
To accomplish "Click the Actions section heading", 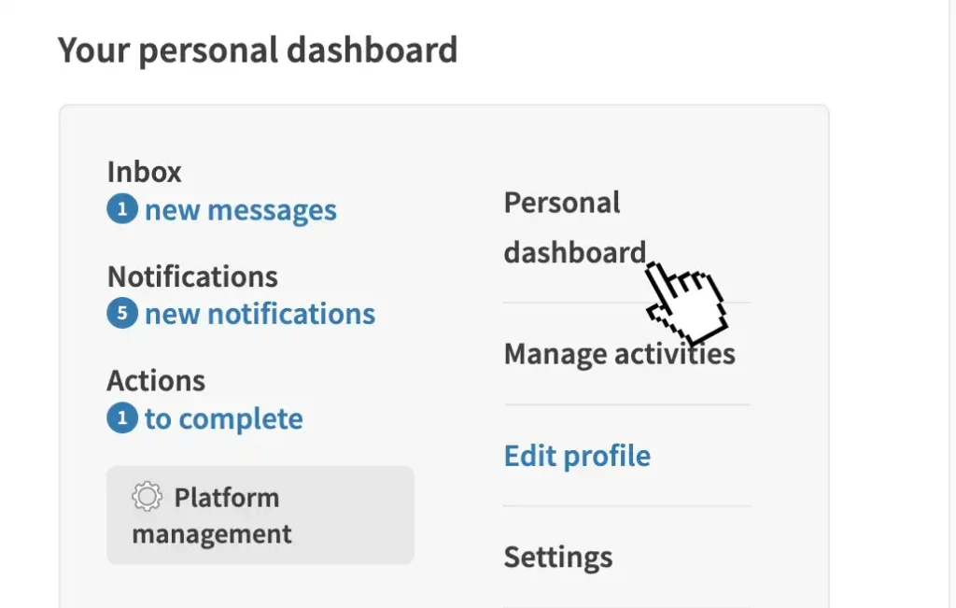I will coord(156,380).
